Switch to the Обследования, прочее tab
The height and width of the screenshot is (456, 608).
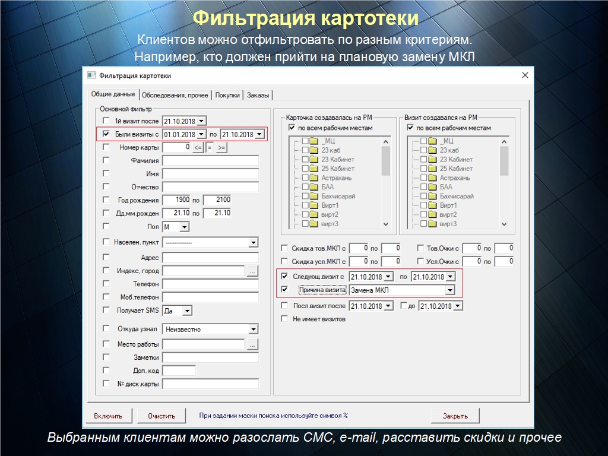[175, 95]
